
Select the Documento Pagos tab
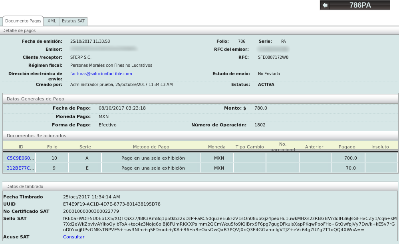[23, 21]
